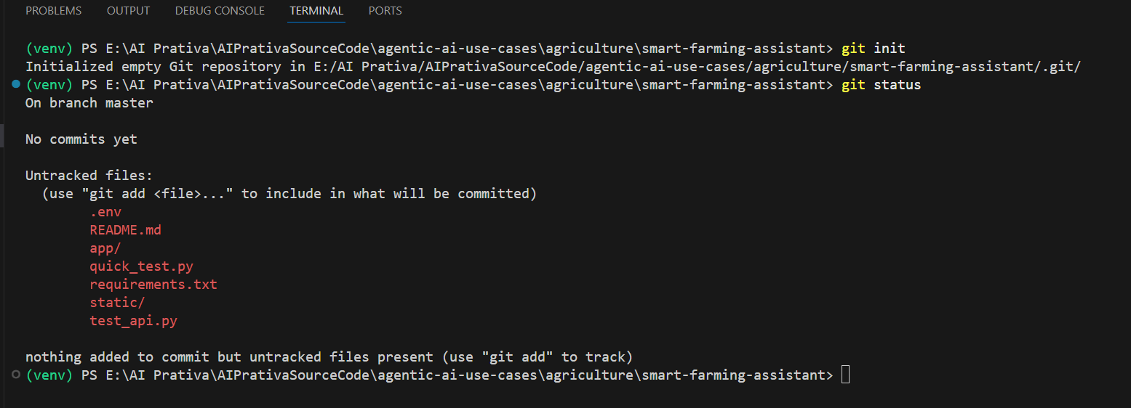Click the "On branch master" line
Screen dimensions: 1131x408
pos(89,103)
